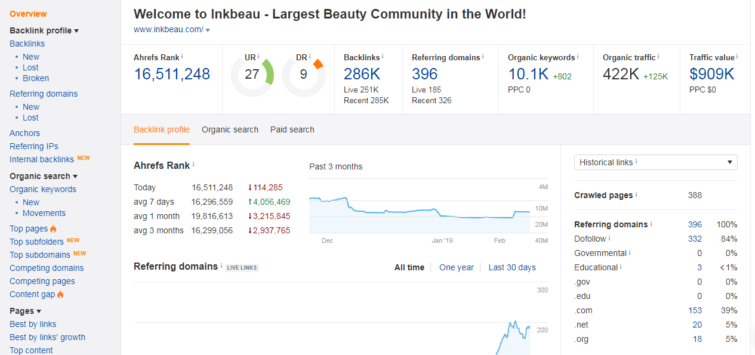Click the 153 count in .com row

(x=695, y=310)
